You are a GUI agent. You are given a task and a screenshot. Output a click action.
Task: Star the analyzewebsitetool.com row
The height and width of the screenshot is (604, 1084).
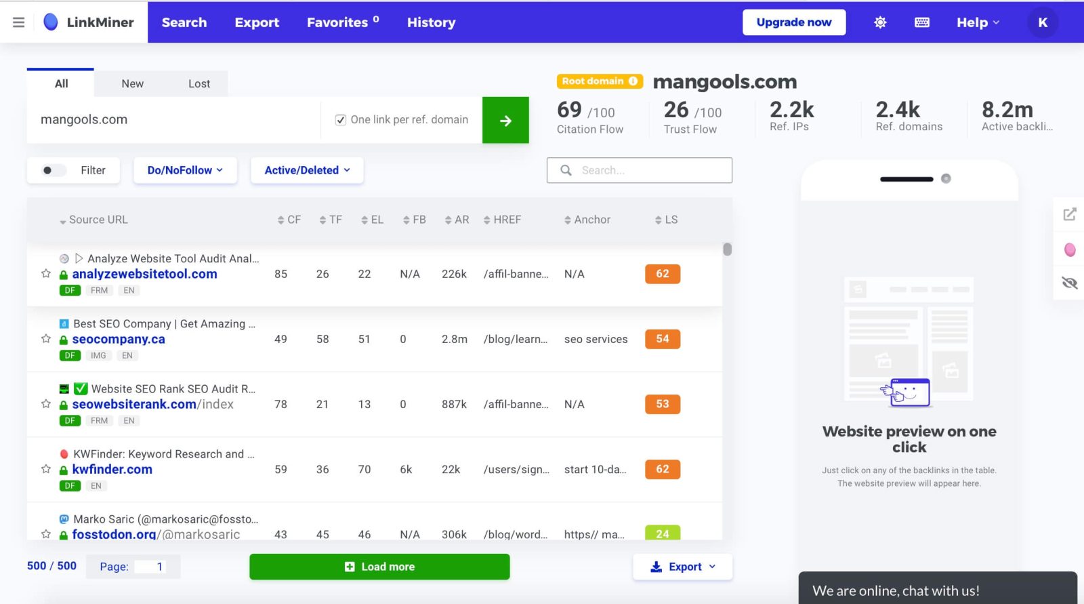46,274
